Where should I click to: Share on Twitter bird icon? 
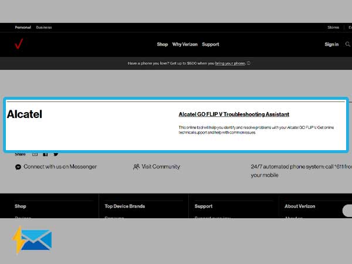[56, 154]
